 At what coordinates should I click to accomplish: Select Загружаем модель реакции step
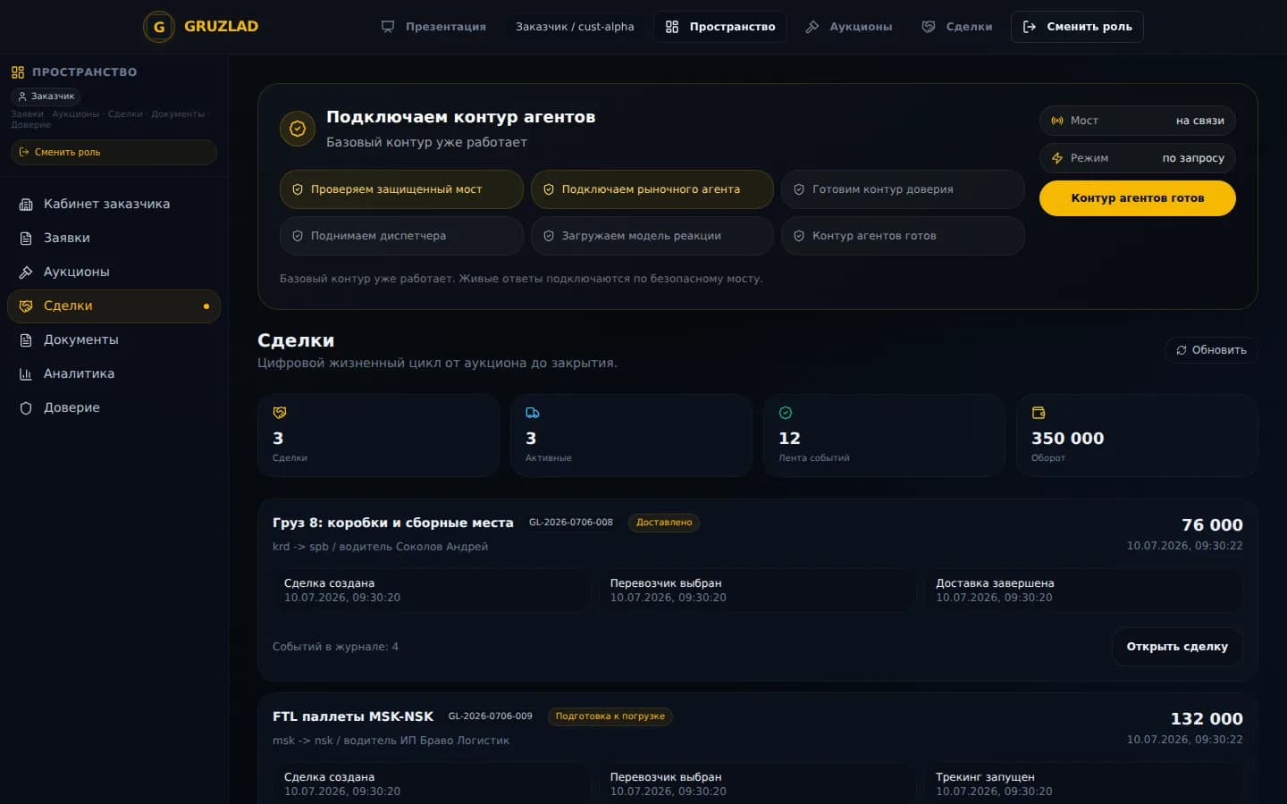pos(652,236)
